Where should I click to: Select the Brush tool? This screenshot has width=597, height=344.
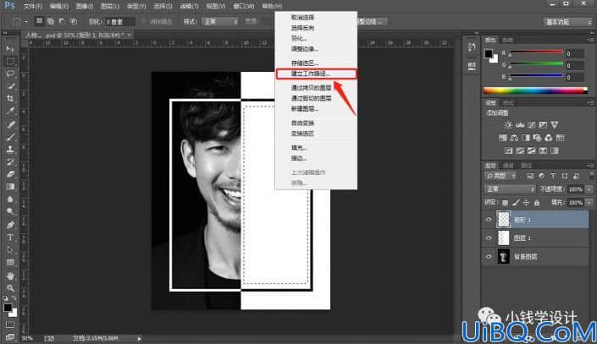click(x=10, y=137)
